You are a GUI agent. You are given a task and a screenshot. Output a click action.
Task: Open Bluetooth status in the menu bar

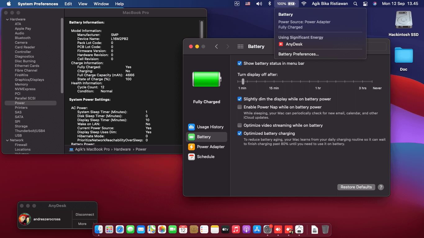[269, 4]
